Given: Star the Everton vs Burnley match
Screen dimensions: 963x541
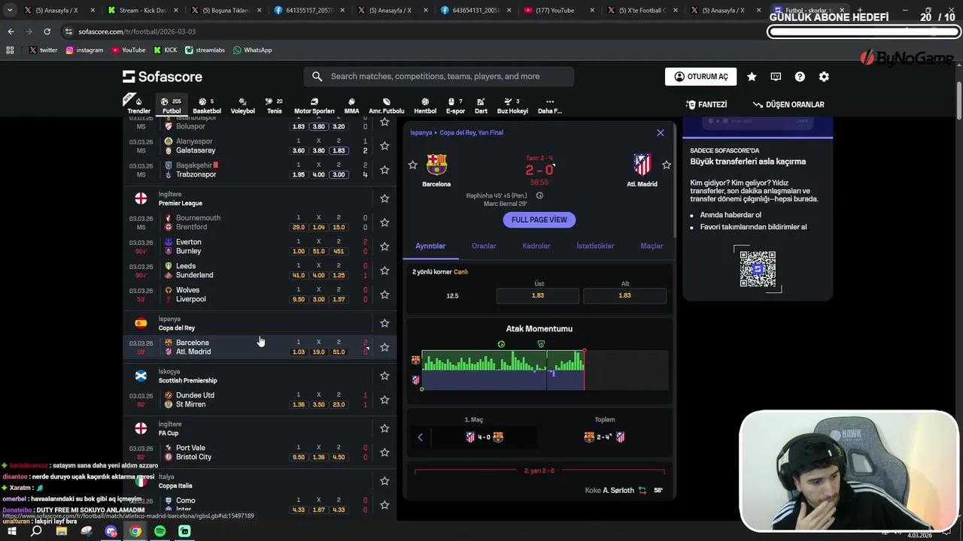Looking at the screenshot, I should (x=384, y=246).
